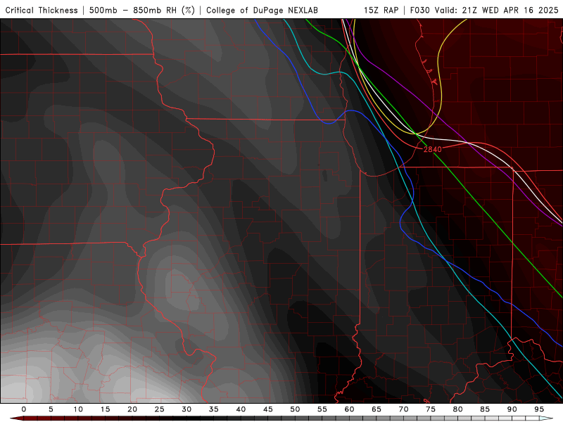Click the "Critical Thickness" title text
This screenshot has width=563, height=422.
tap(42, 10)
